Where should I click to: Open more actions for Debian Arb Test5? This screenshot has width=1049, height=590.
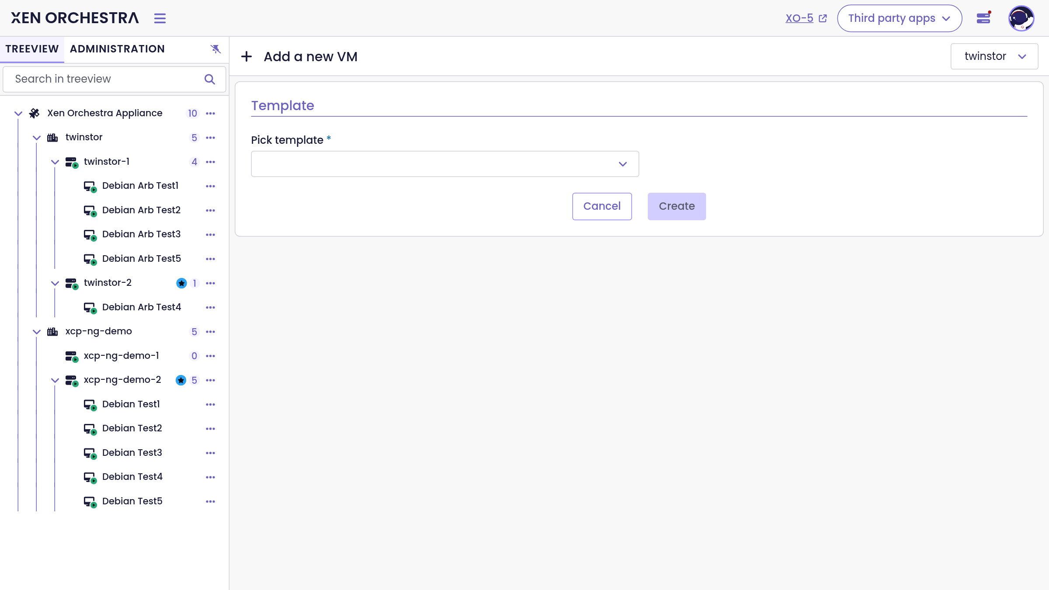[x=211, y=259]
